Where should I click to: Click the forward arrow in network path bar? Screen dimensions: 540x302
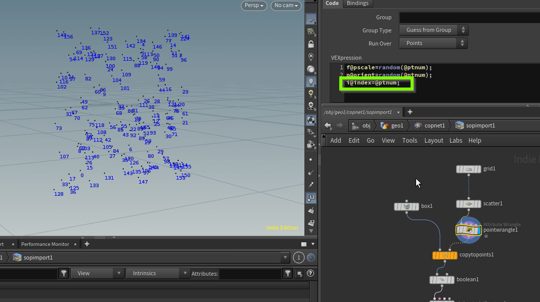coord(340,125)
